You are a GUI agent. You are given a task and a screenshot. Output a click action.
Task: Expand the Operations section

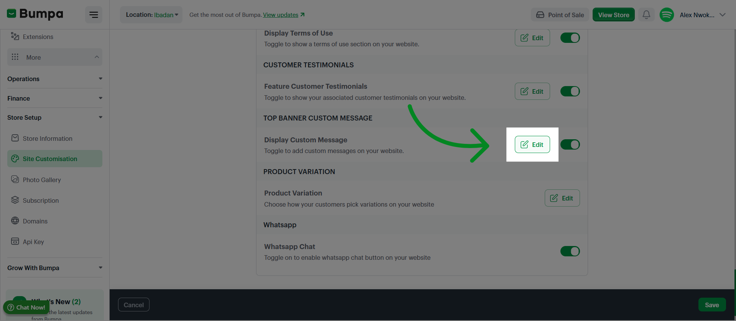point(55,79)
